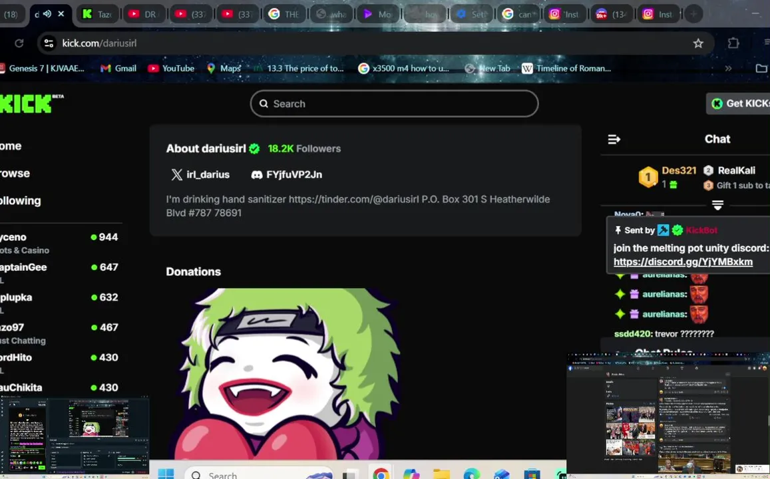This screenshot has height=479, width=770.
Task: Click the 18.2K Followers count
Action: (x=304, y=149)
